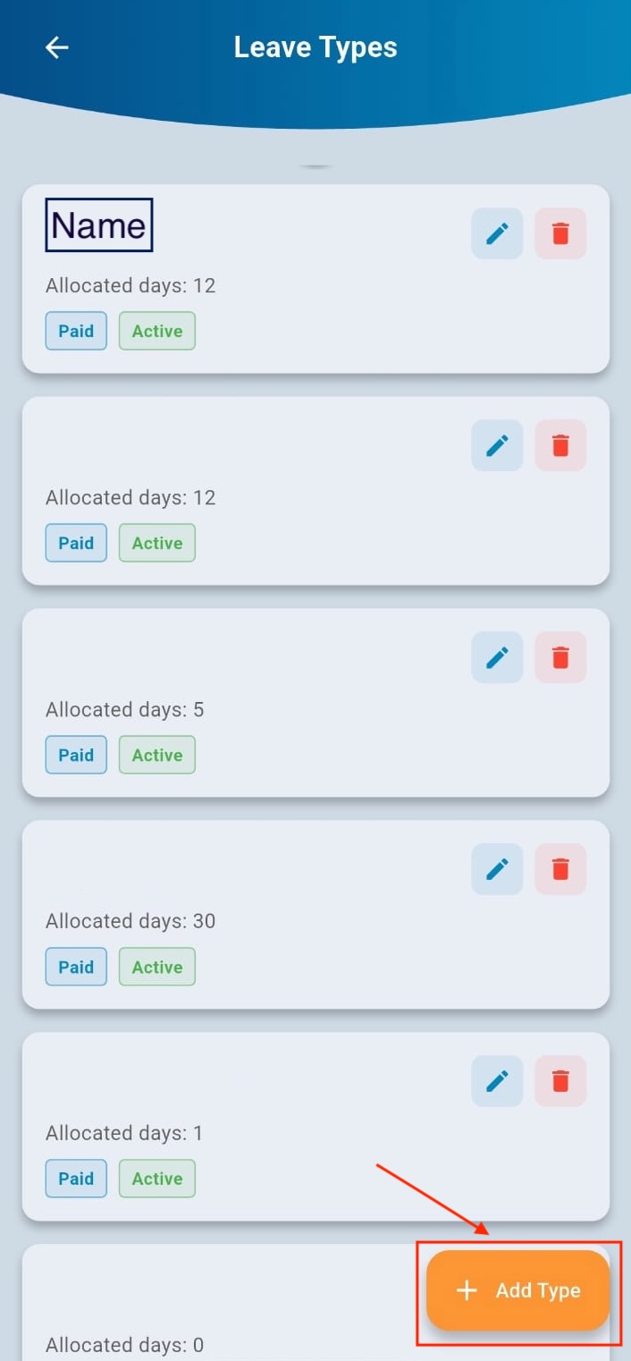Delete the leave type with 30 days
This screenshot has width=631, height=1361.
pyautogui.click(x=560, y=869)
